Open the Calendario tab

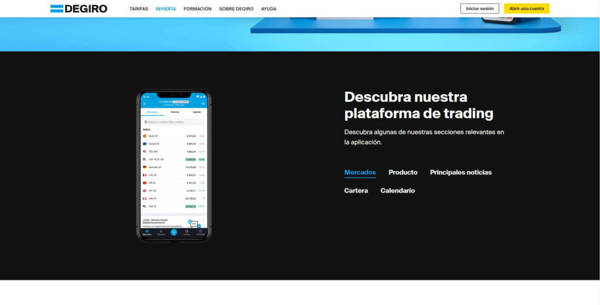click(x=398, y=191)
